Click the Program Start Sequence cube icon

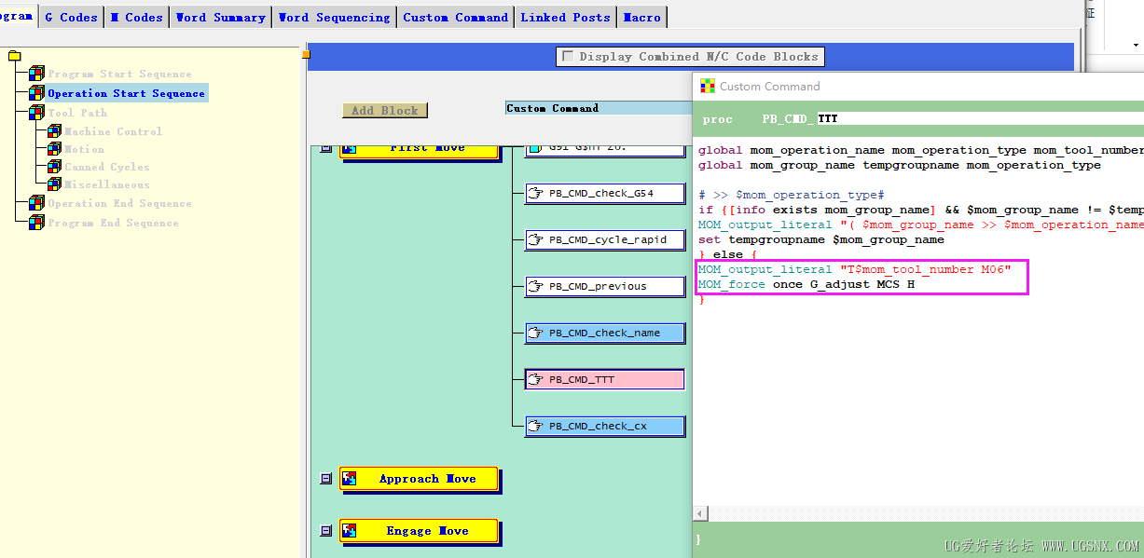click(x=36, y=74)
